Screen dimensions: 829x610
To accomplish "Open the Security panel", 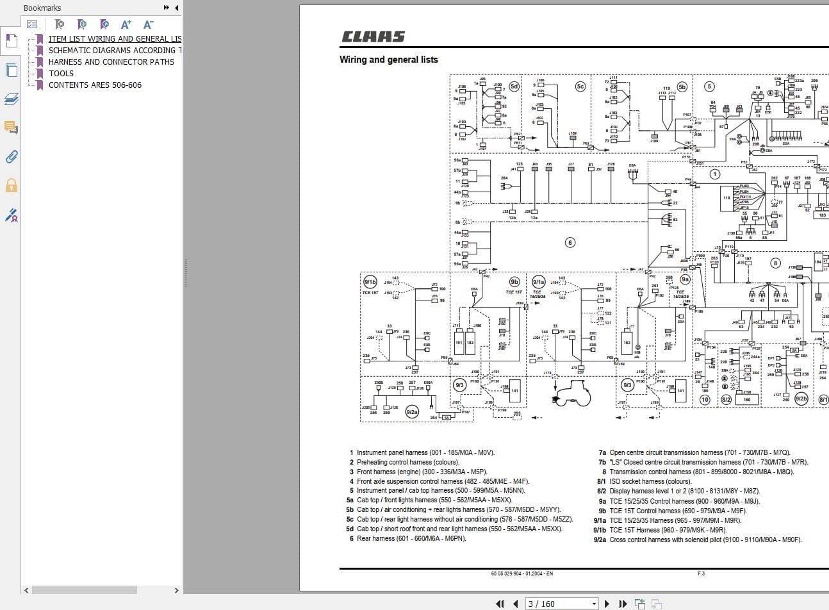I will click(x=11, y=185).
